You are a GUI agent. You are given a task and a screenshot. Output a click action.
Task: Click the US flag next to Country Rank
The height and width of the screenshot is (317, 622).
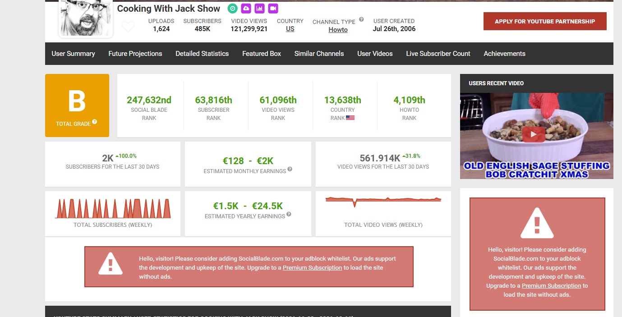point(350,118)
